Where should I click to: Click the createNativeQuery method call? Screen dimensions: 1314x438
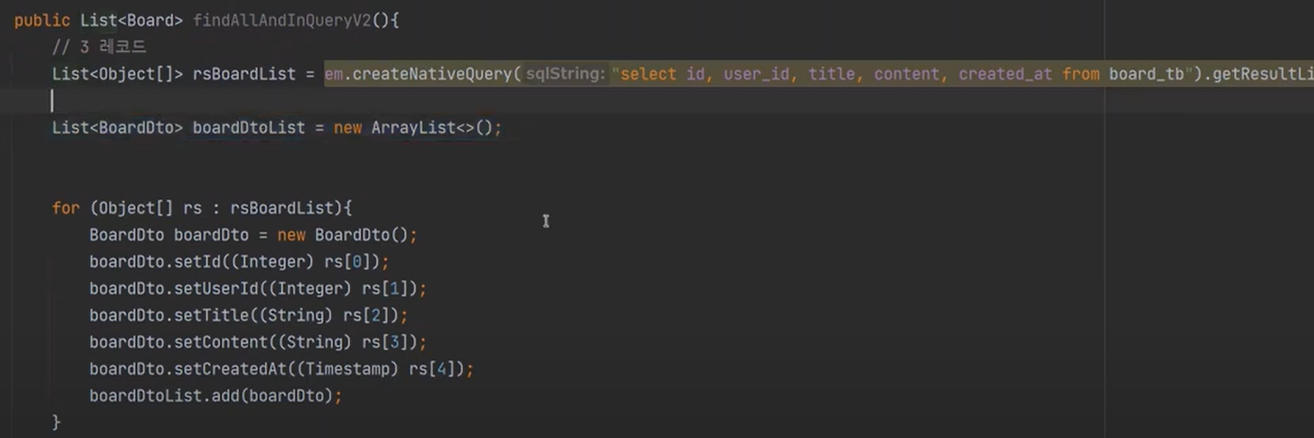[431, 74]
